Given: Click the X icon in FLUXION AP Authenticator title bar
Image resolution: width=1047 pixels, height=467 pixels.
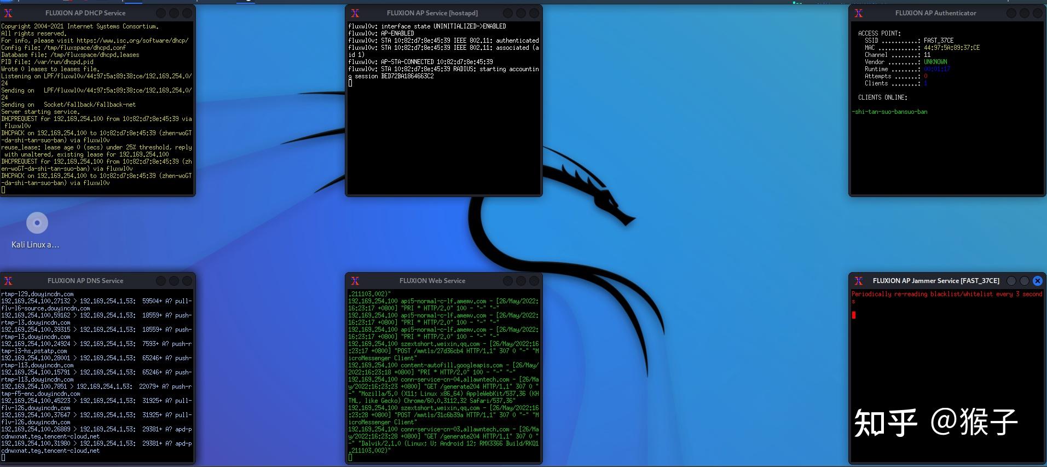Looking at the screenshot, I should point(858,13).
